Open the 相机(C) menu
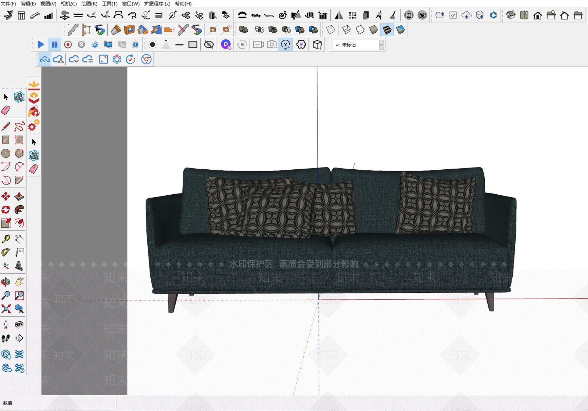Screen dimensions: 588x411 click(x=69, y=4)
